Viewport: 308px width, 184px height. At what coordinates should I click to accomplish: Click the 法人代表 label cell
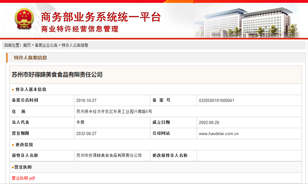[x=42, y=122]
